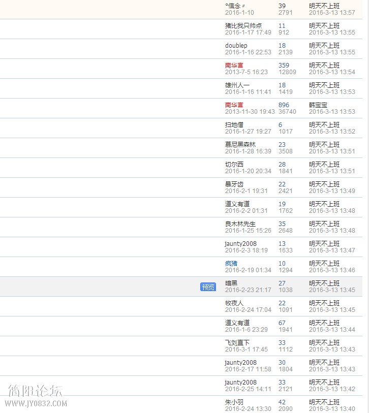This screenshot has height=413, width=372.
Task: Click reply count 28
Action: [282, 164]
